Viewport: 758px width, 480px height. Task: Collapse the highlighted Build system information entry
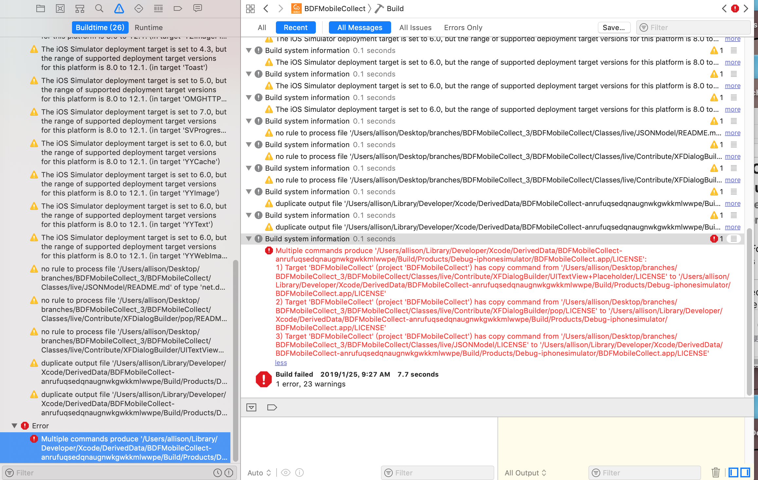[x=249, y=239]
